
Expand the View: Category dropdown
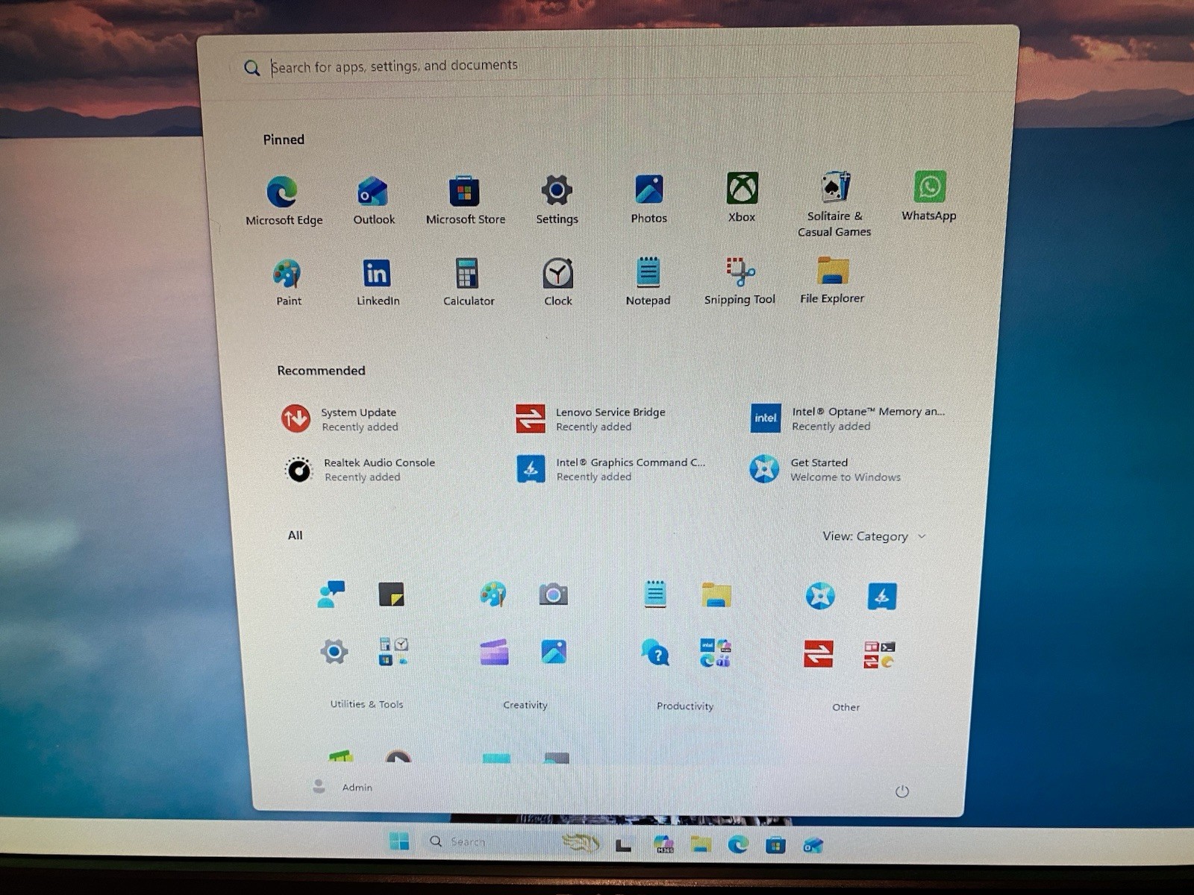(874, 536)
